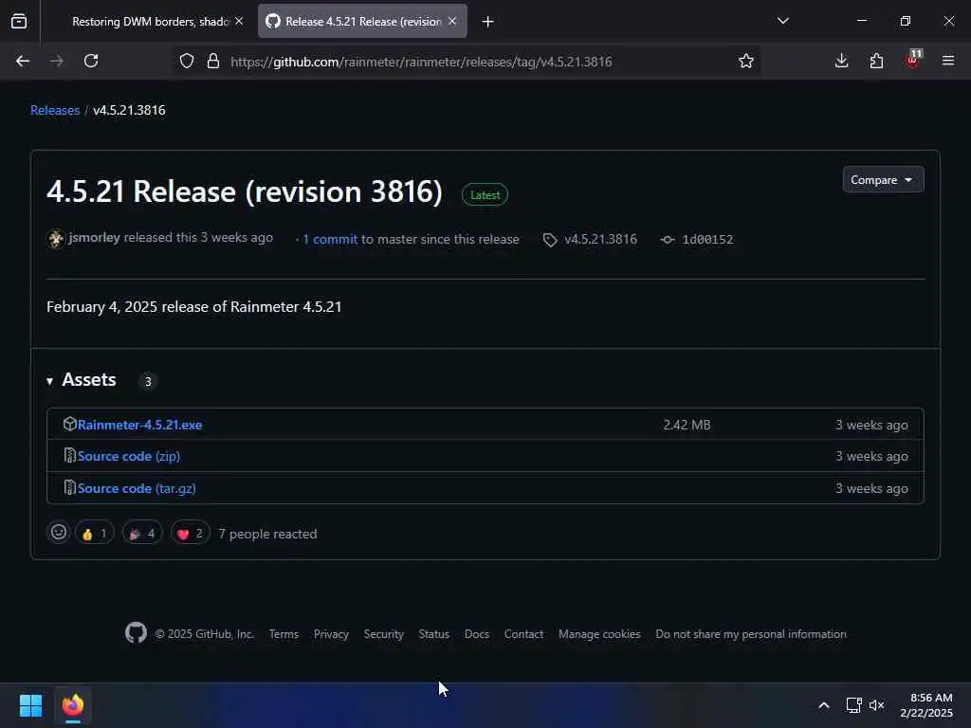View site security padlock info

pyautogui.click(x=213, y=61)
